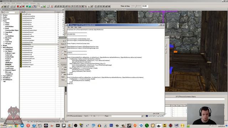228x128 pixels.
Task: Open Windows Start button
Action: click(3, 126)
